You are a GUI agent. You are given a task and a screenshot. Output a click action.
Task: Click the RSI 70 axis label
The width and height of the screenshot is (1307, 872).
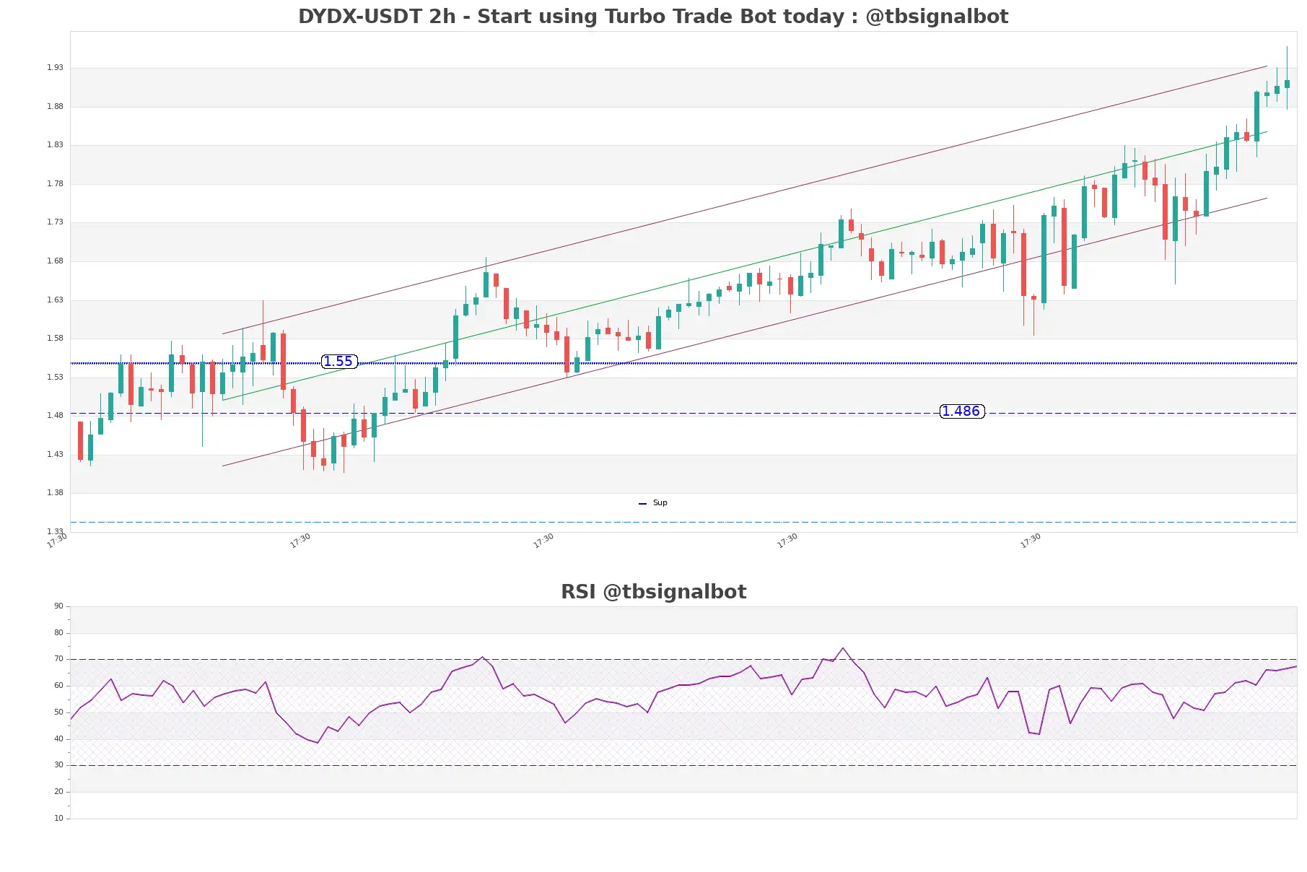click(x=58, y=659)
